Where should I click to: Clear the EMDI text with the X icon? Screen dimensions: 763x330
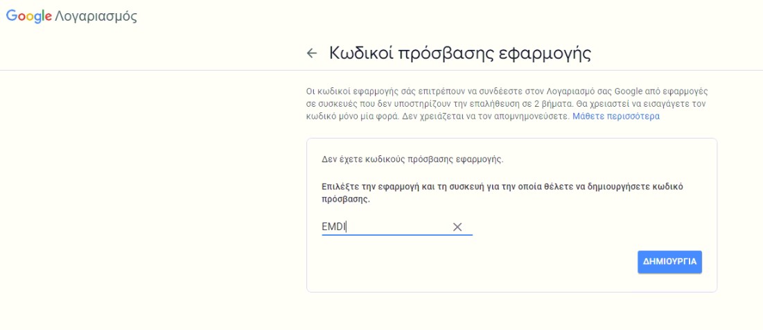457,227
